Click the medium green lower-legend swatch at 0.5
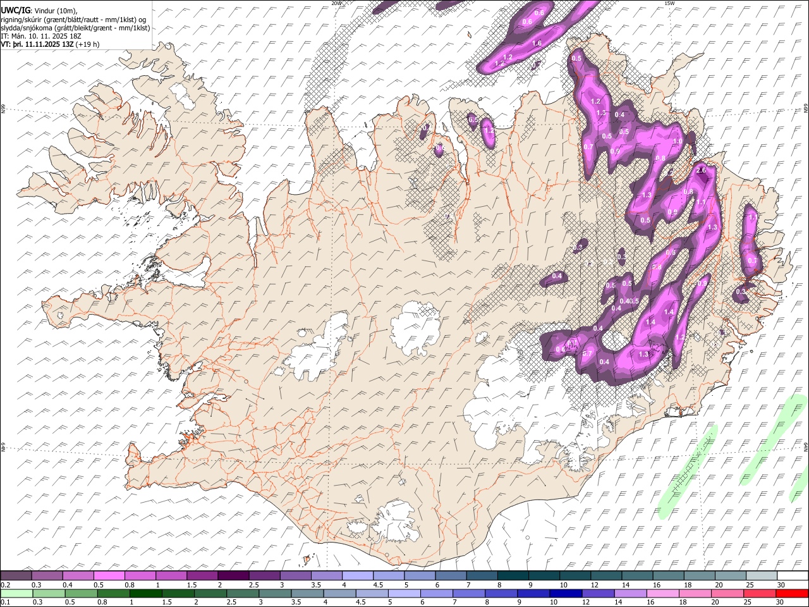The image size is (809, 607). coord(82,593)
